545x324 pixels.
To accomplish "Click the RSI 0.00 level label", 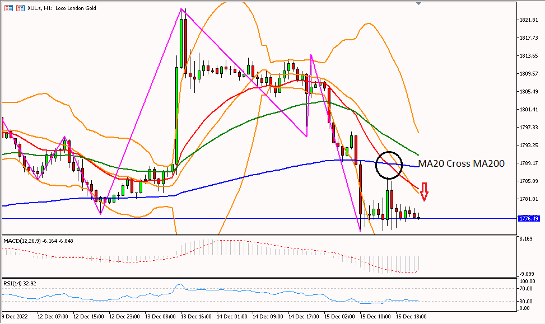I will (525, 308).
